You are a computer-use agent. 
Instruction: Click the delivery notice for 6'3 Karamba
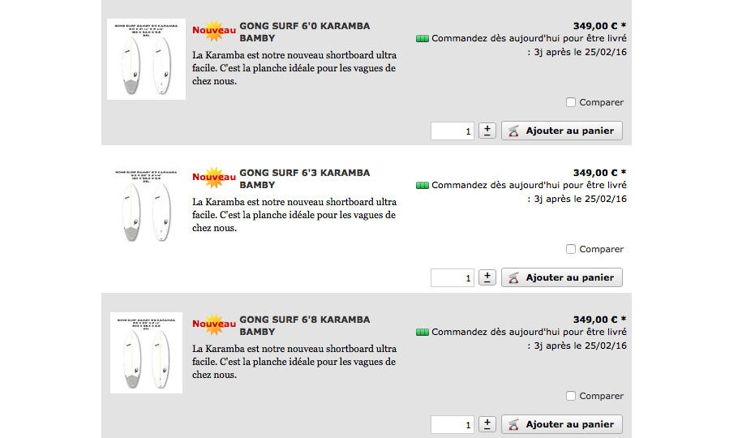529,192
